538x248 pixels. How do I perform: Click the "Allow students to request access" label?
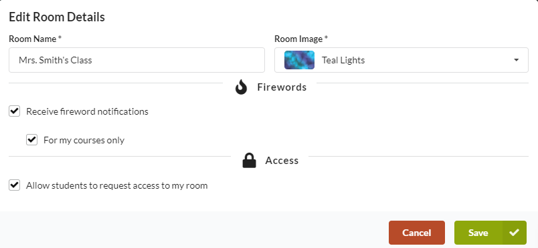coord(116,186)
